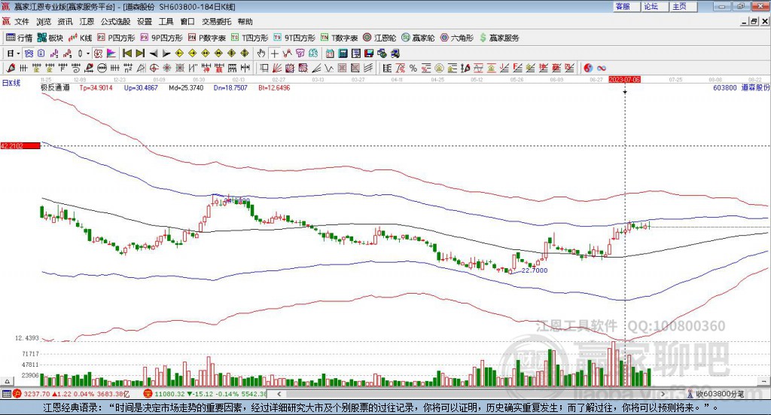This screenshot has width=771, height=415.
Task: Click the yin-yang icon in the toolbar
Action: click(x=588, y=68)
